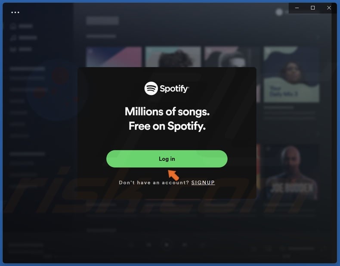This screenshot has height=266, width=340.
Task: Click the blurred next track control
Action: [185, 245]
